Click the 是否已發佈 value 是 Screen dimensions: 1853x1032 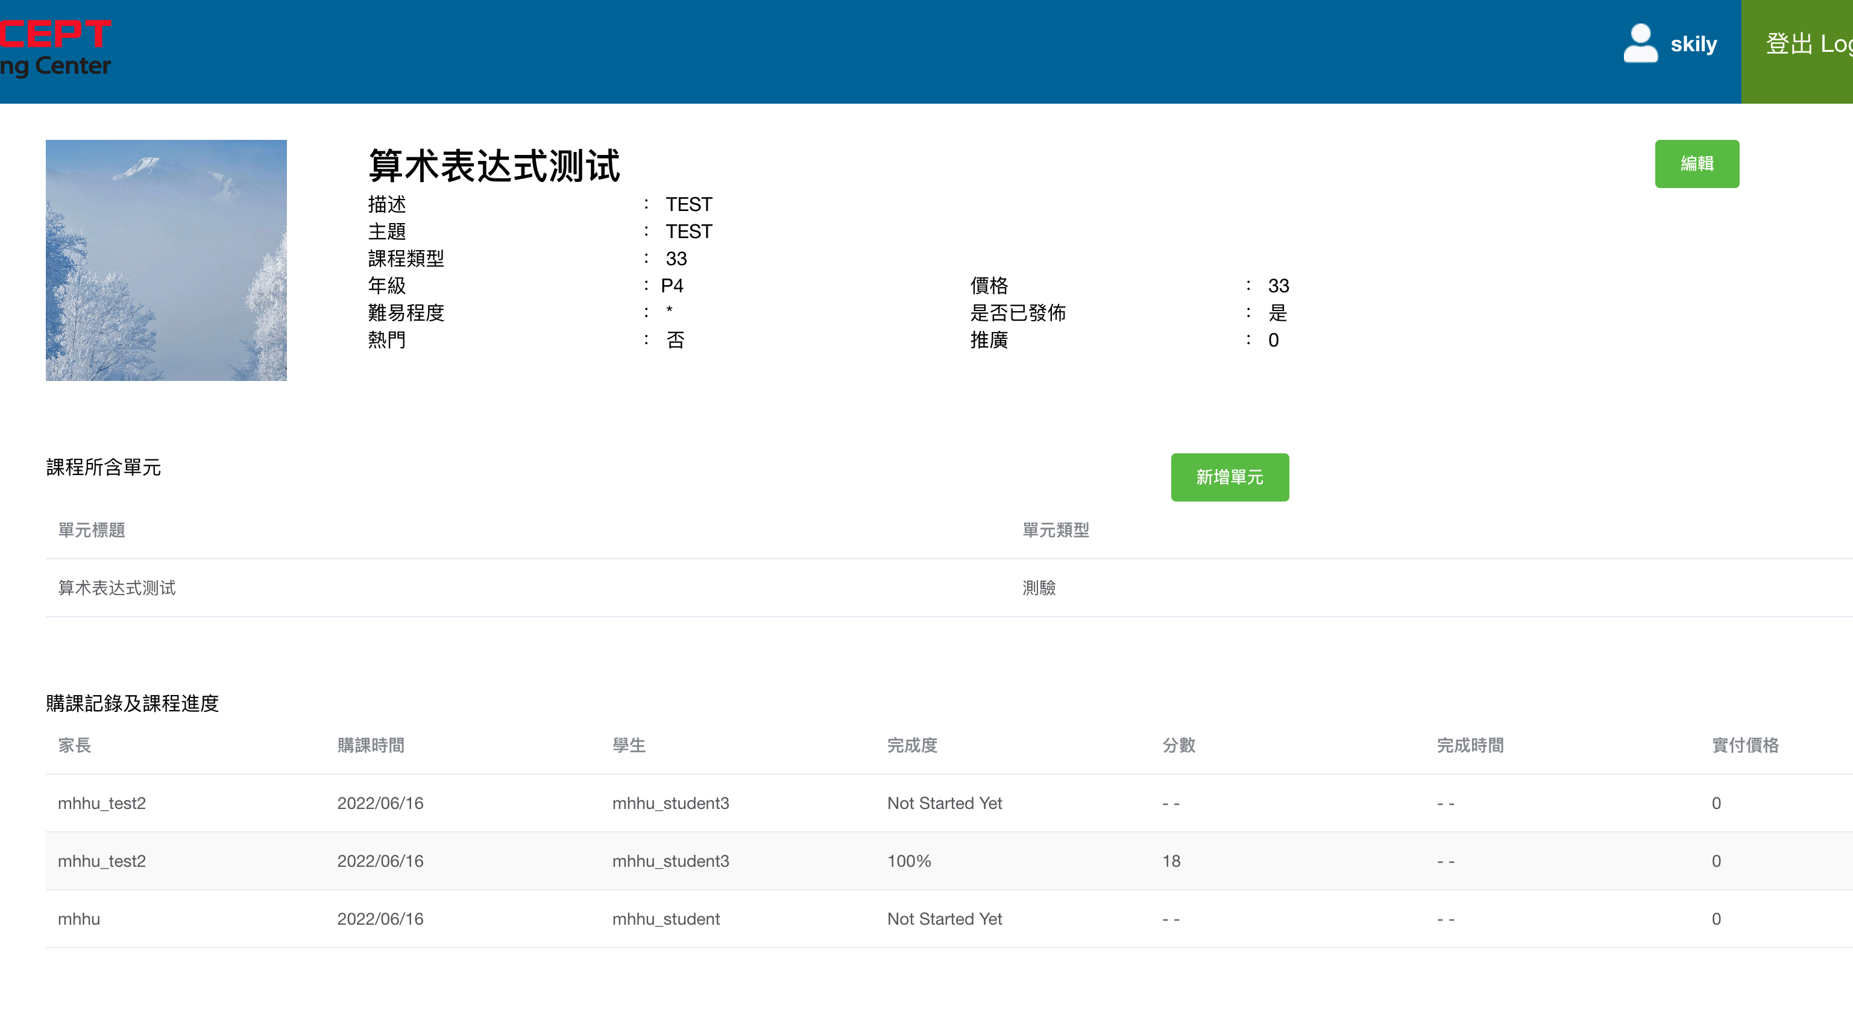click(1277, 313)
